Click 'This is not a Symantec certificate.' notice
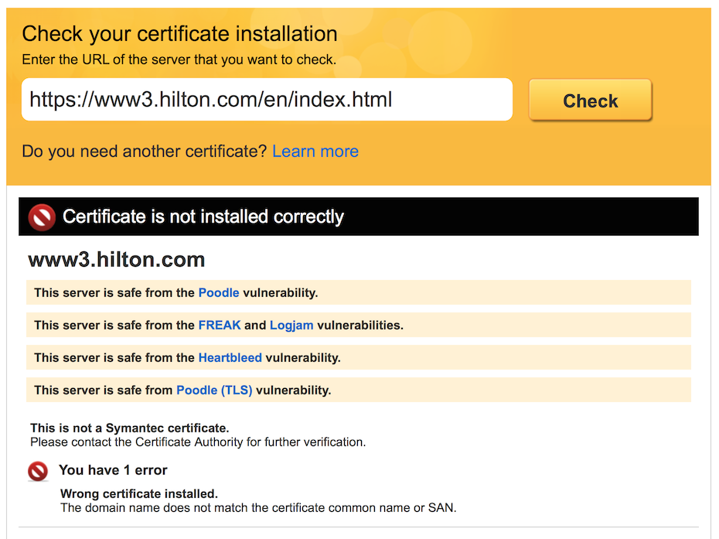 point(130,428)
